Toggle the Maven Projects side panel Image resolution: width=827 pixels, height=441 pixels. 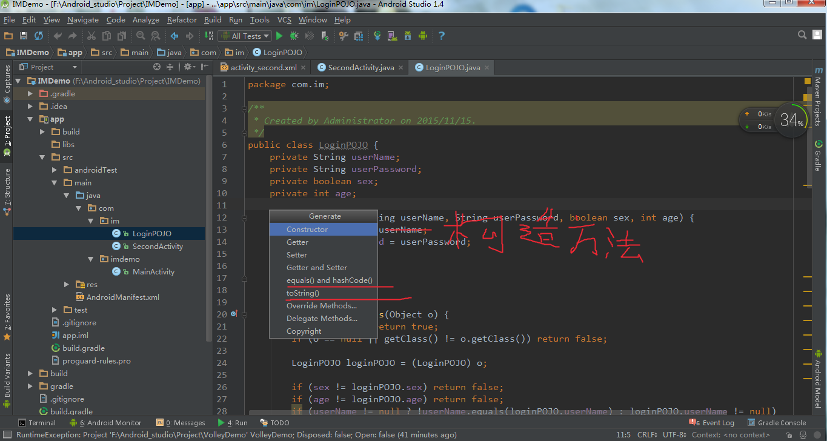pyautogui.click(x=818, y=96)
